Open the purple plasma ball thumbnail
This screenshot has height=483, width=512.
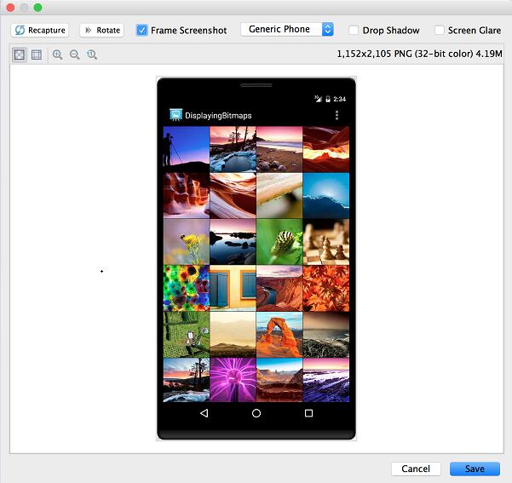coord(233,380)
